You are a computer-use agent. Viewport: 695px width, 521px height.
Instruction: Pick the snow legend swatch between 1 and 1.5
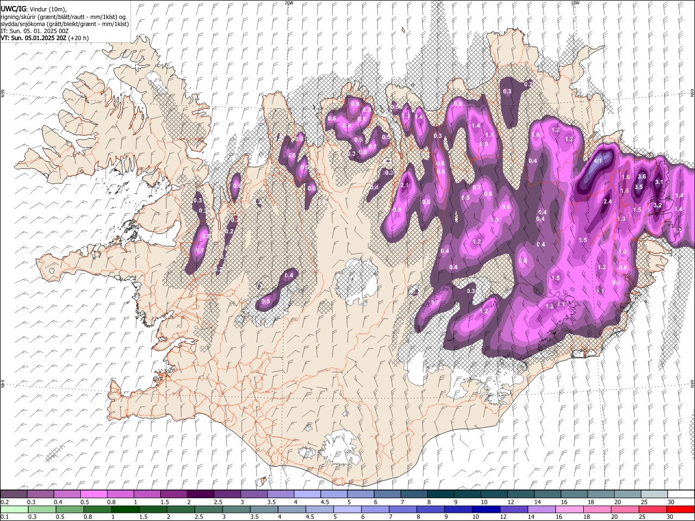pyautogui.click(x=147, y=494)
